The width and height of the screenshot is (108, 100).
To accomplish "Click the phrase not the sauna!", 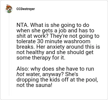I will click(34, 85).
